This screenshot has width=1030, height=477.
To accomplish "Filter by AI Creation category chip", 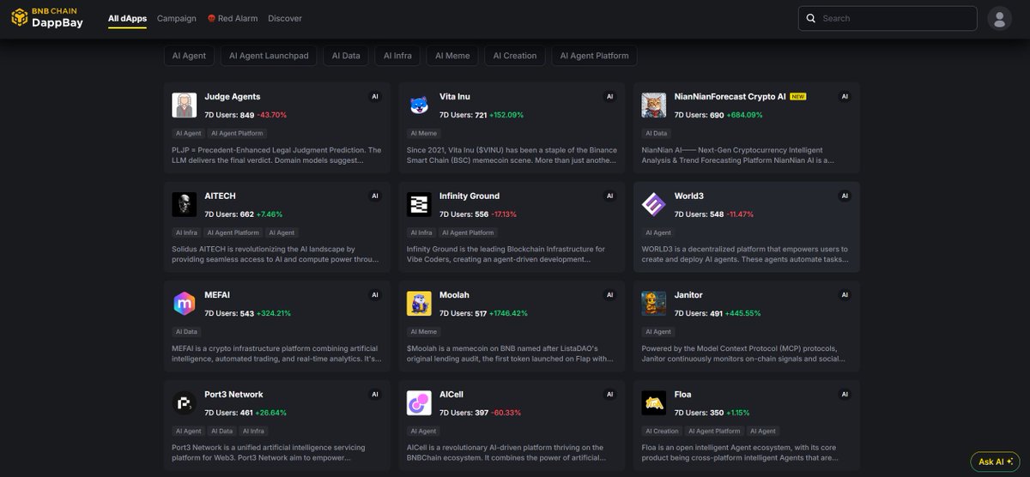I will point(515,56).
